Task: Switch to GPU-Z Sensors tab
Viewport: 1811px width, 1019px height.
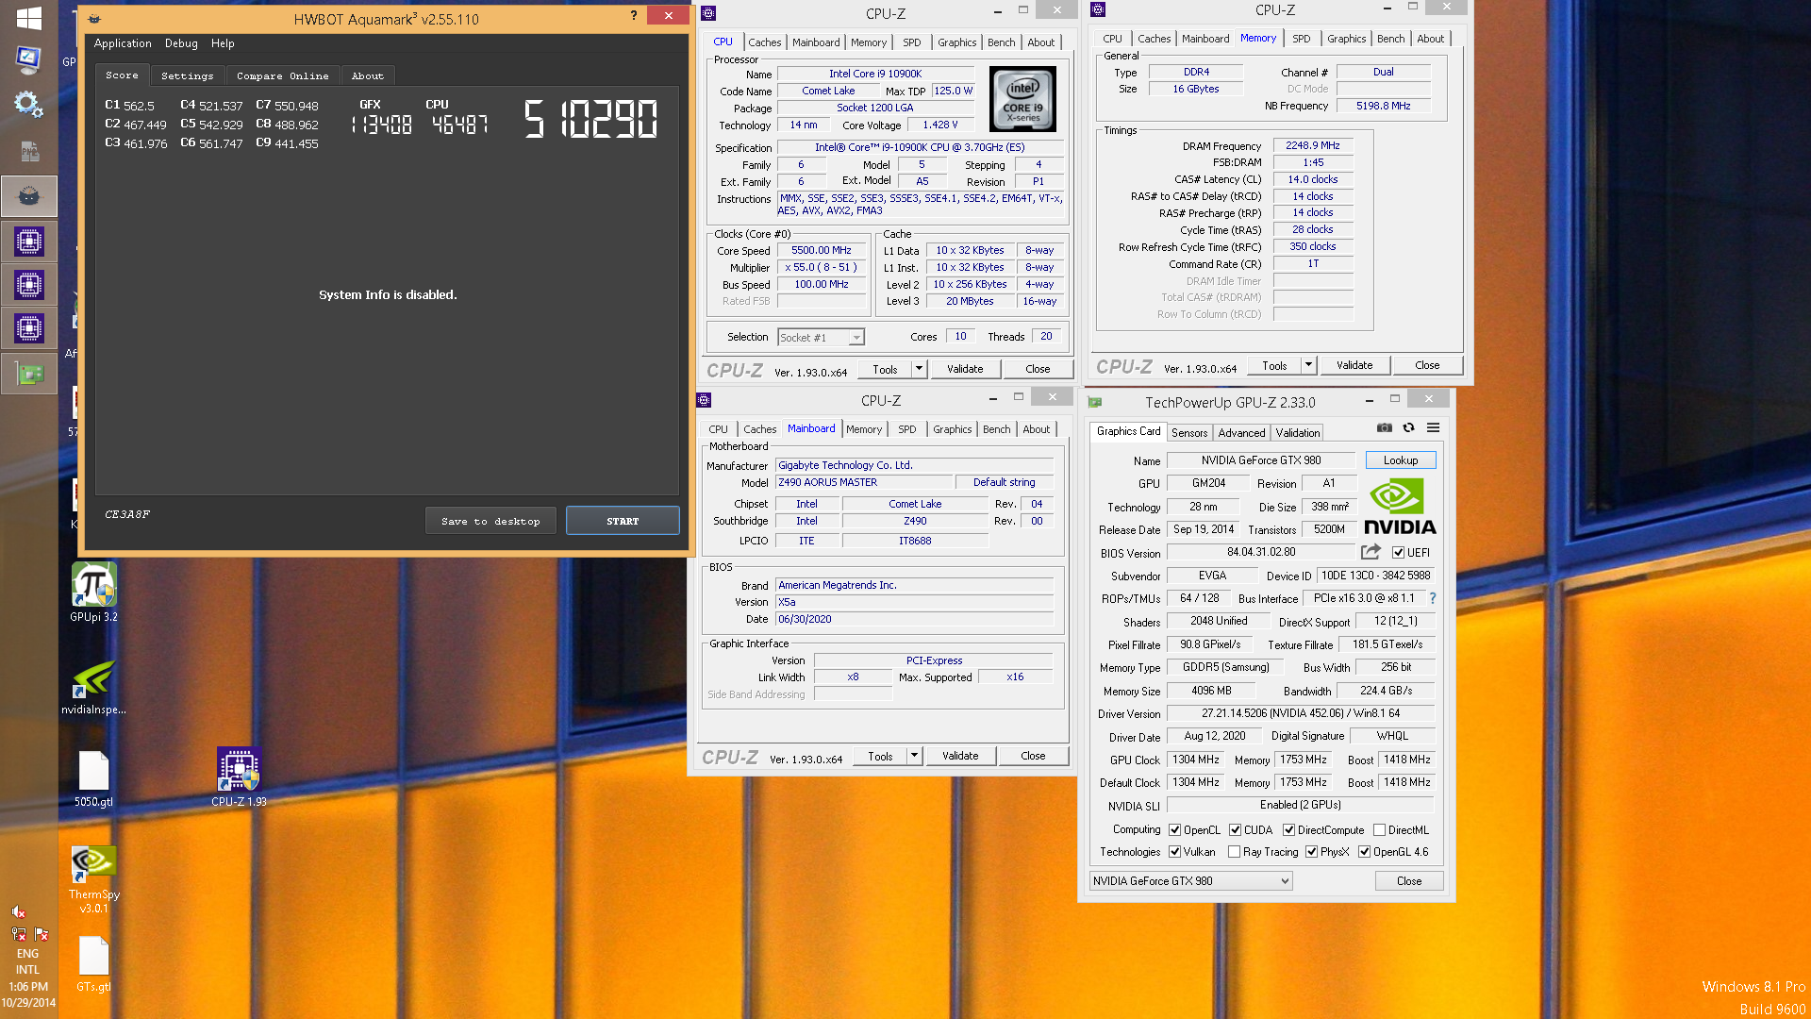Action: pyautogui.click(x=1189, y=433)
